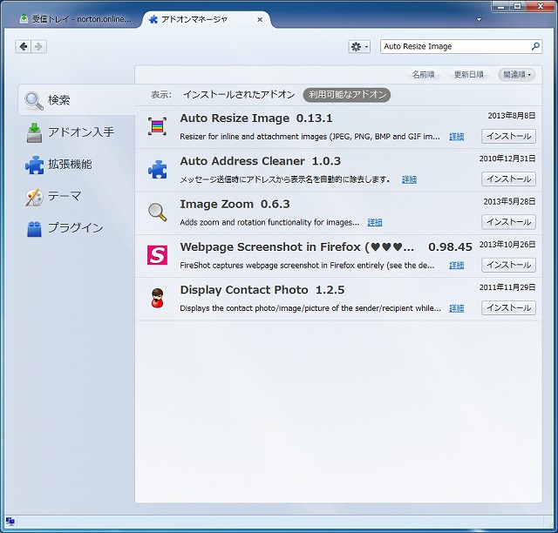This screenshot has height=533, width=558.
Task: Click the version number 0.98.45
Action: (450, 247)
